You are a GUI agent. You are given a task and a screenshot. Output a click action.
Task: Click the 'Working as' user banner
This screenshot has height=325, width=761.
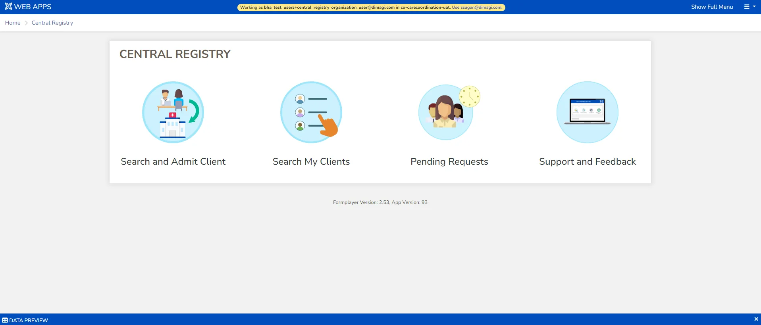tap(371, 7)
